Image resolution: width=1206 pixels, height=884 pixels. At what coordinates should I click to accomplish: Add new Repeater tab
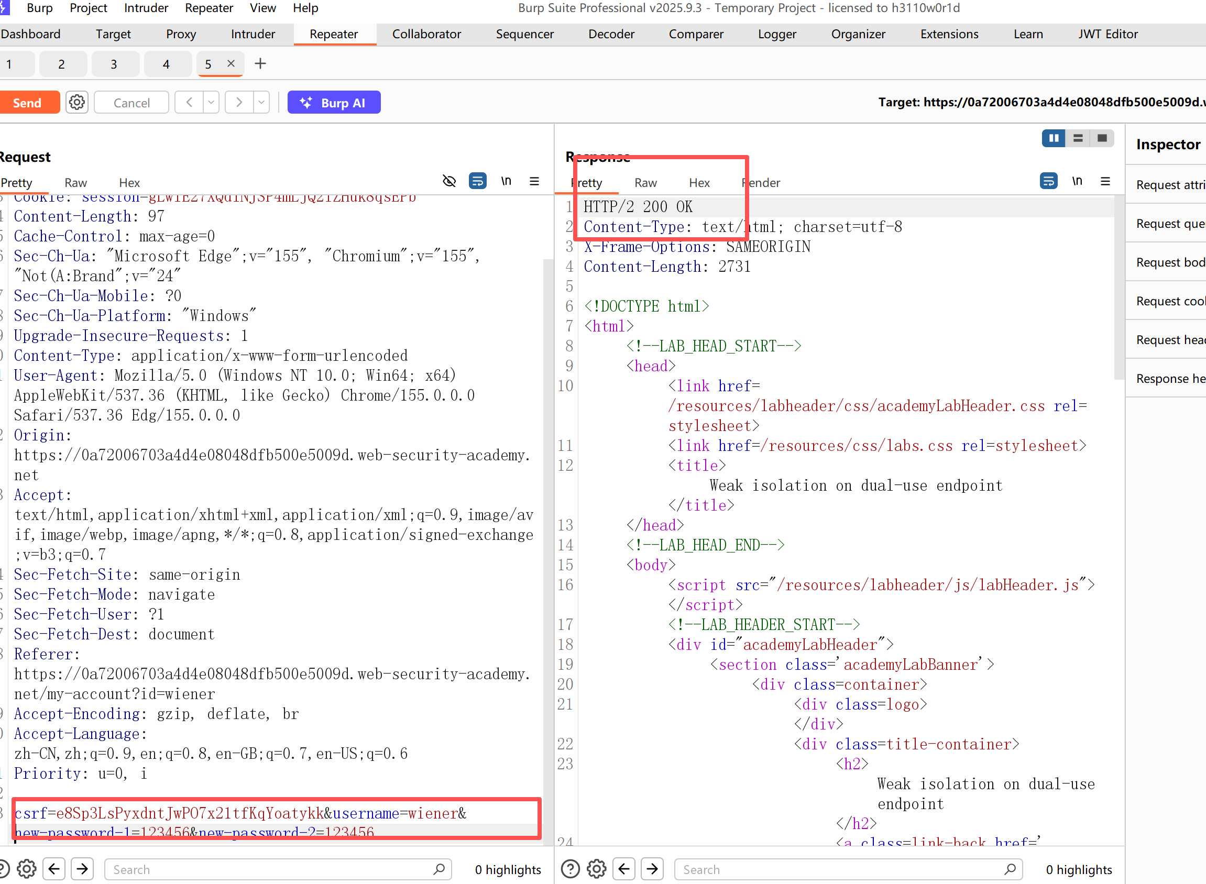(x=260, y=64)
